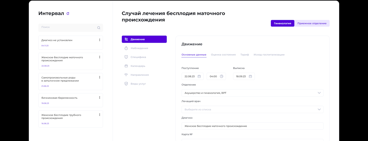Expand the Отделение dropdown
Image resolution: width=368 pixels, height=141 pixels.
point(252,93)
